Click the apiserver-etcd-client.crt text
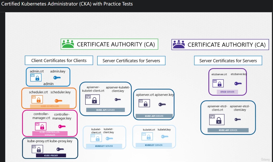The image size is (273, 162). coord(218,108)
